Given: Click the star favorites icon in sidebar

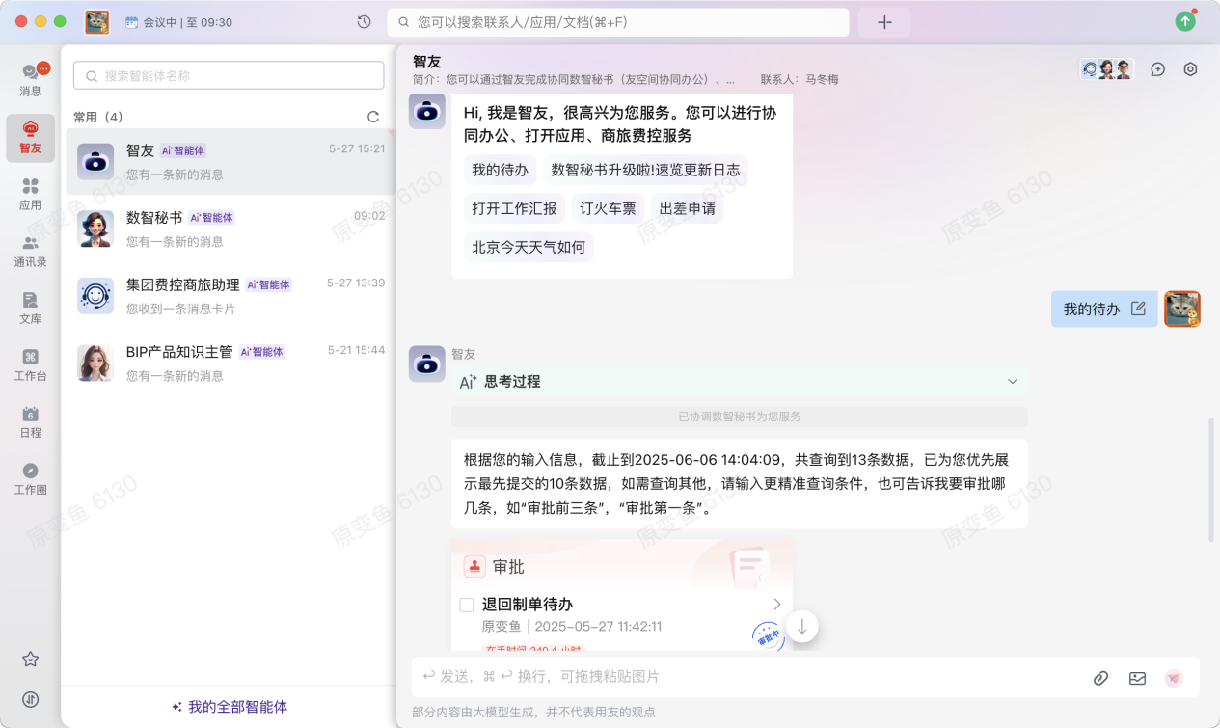Looking at the screenshot, I should [31, 660].
